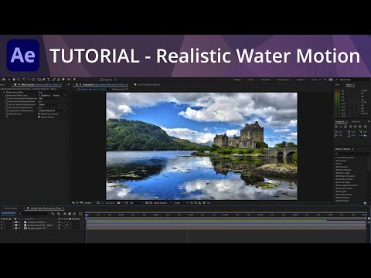Image resolution: width=371 pixels, height=278 pixels.
Task: Select the Eraser tool
Action: click(63, 80)
